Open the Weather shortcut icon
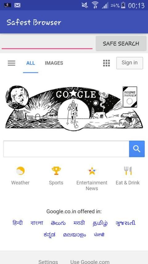The image size is (148, 264). point(20,171)
